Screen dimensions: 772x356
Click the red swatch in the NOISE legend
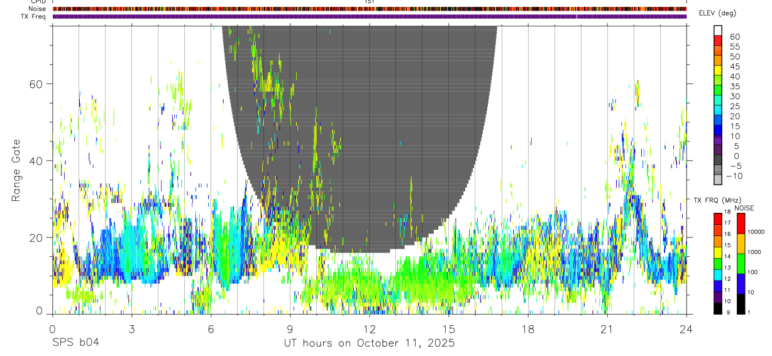pos(741,223)
